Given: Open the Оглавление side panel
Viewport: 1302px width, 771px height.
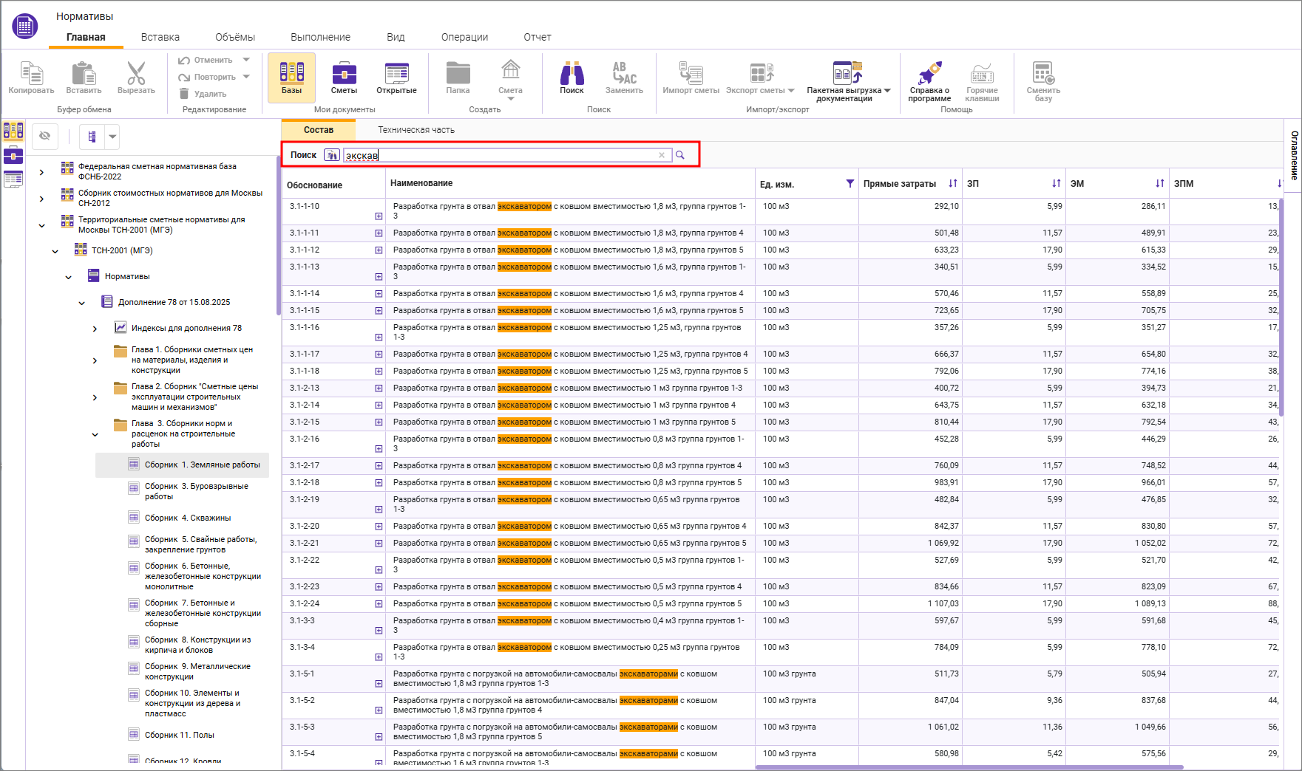Looking at the screenshot, I should coord(1294,155).
